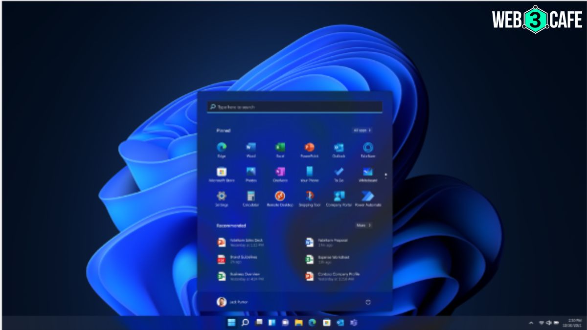Screen dimensions: 587x330
Task: Click the power button in Start menu
Action: pos(368,302)
